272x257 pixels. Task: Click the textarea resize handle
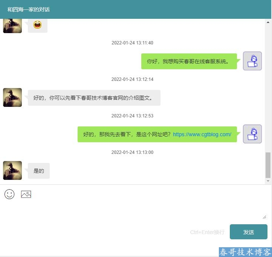264,217
